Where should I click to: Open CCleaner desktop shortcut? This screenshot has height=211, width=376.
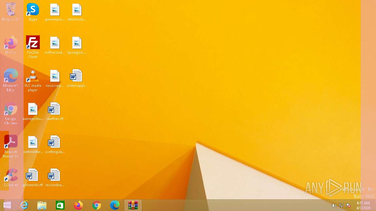tap(11, 178)
